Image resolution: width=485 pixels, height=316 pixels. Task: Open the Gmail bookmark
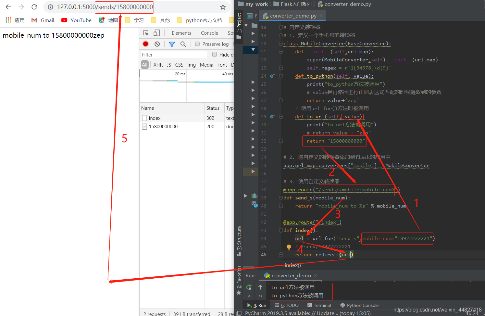[43, 20]
